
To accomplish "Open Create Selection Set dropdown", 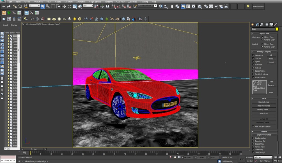I will 147,6.
